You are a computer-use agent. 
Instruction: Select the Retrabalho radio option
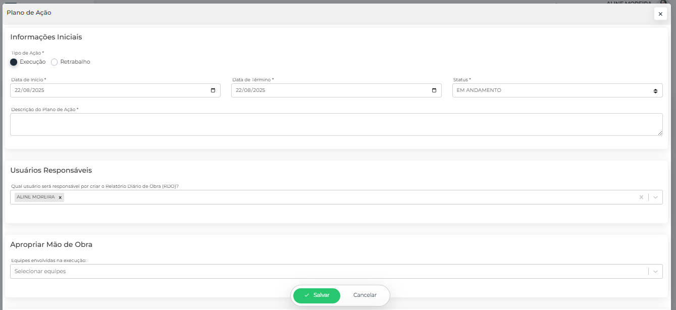(x=55, y=62)
